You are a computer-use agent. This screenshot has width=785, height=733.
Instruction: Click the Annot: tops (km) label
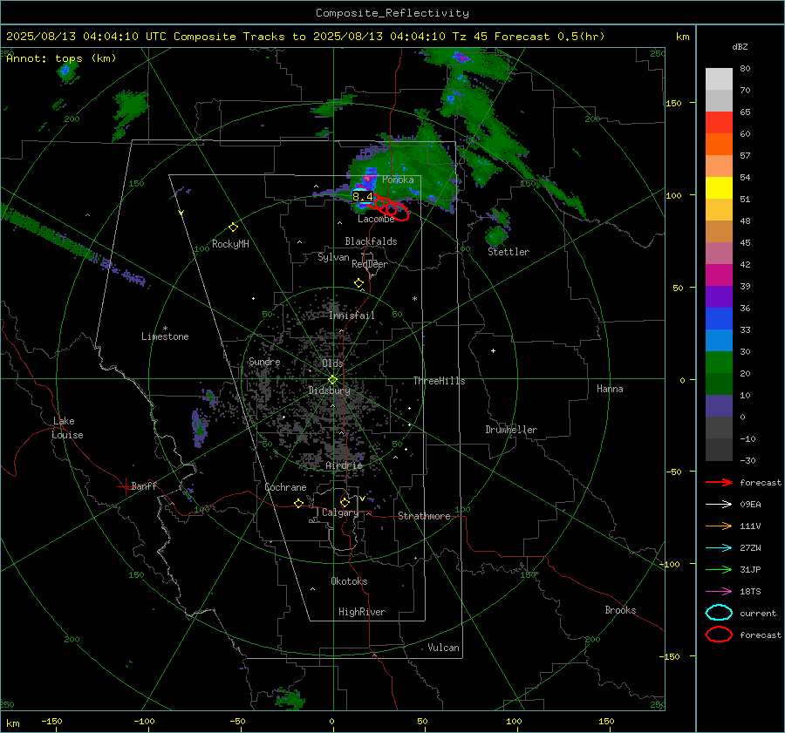[x=61, y=58]
